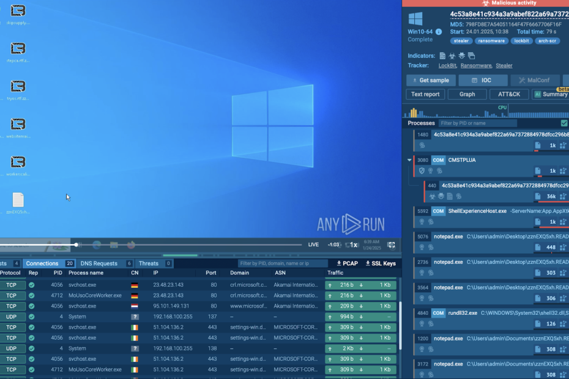Click the spy hat indicator icon next to Indicators
Screen dimensions: 569x379
461,56
